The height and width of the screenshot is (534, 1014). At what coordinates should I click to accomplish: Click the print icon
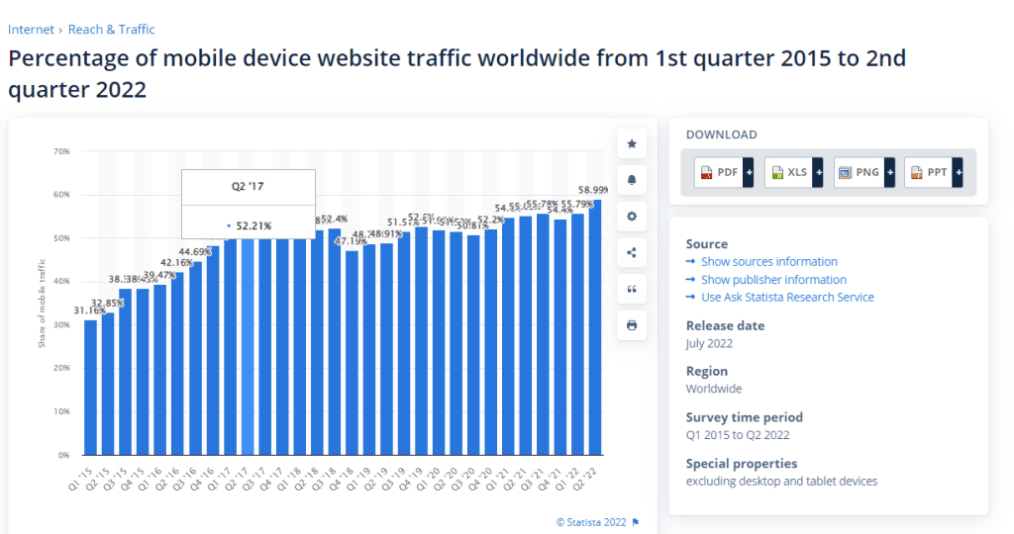[632, 324]
